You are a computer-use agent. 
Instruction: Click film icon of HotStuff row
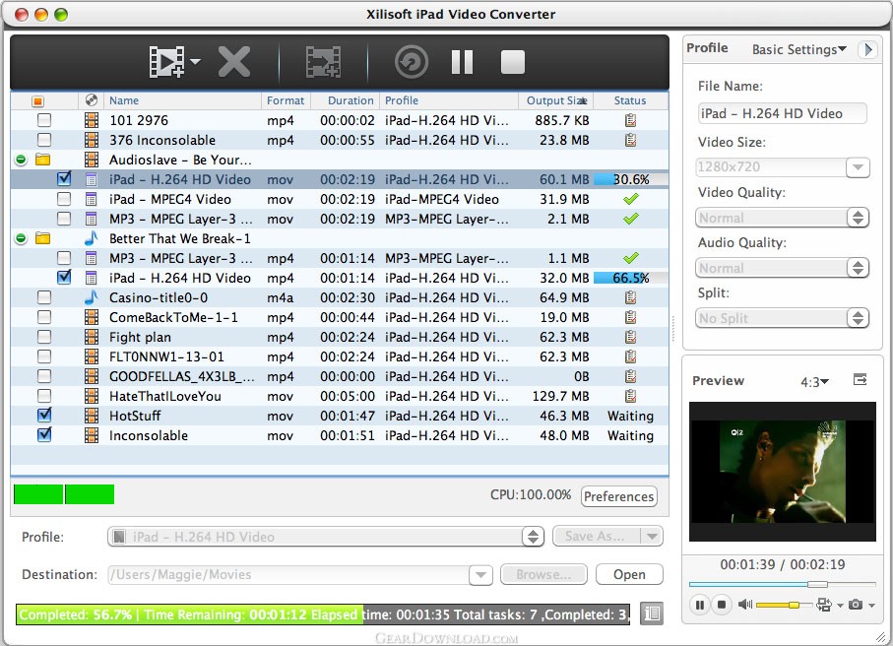click(92, 416)
